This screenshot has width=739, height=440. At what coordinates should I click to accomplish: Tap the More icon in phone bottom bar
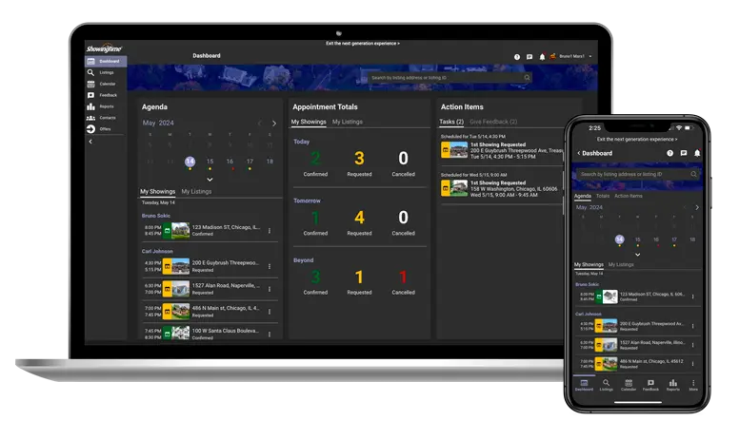(692, 384)
